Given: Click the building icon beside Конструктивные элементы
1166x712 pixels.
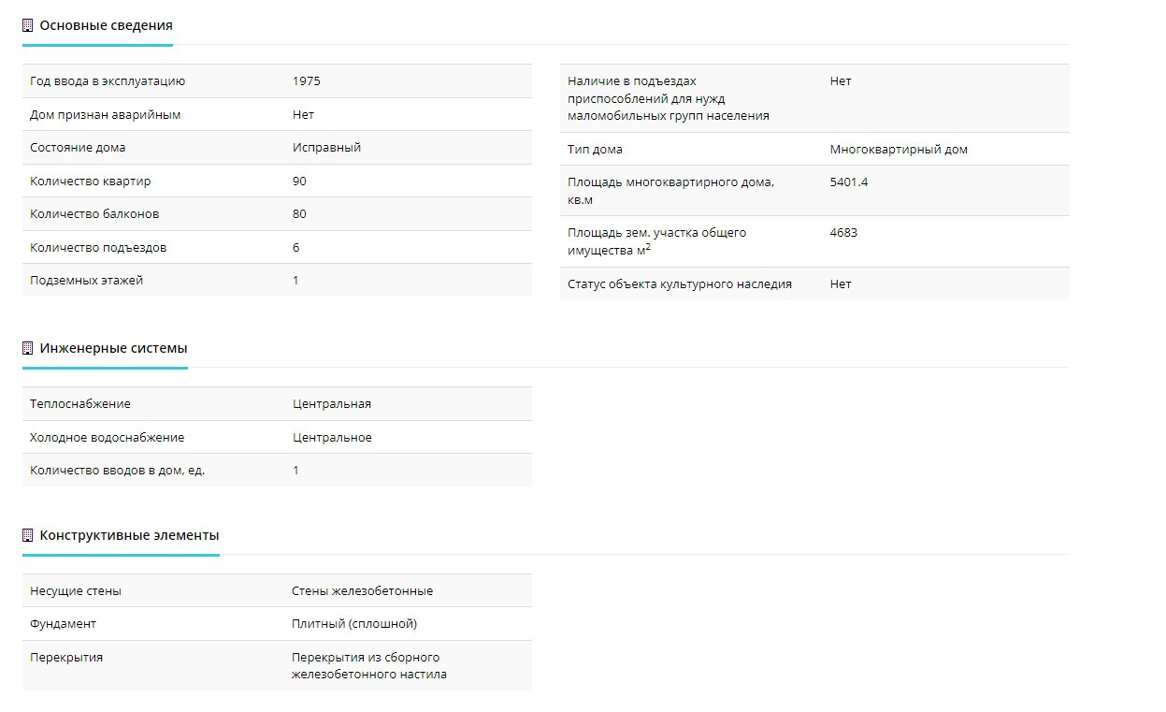Looking at the screenshot, I should coord(28,536).
